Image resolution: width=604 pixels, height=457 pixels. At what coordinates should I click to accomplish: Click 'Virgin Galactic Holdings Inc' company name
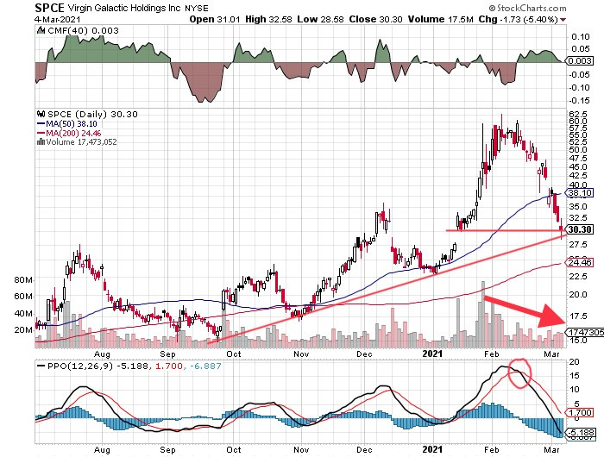pyautogui.click(x=124, y=8)
